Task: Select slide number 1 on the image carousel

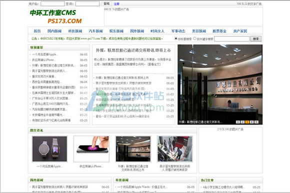Action: (x=238, y=122)
